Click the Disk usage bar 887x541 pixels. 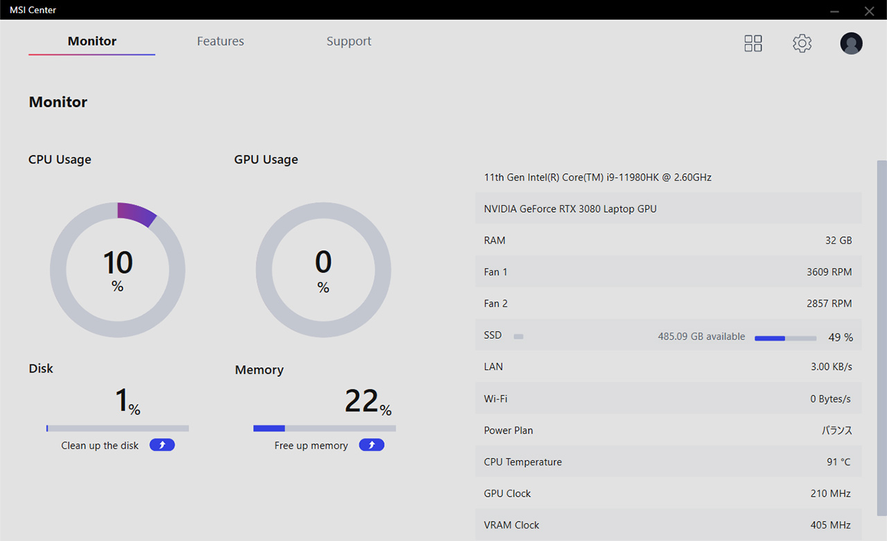pos(117,428)
